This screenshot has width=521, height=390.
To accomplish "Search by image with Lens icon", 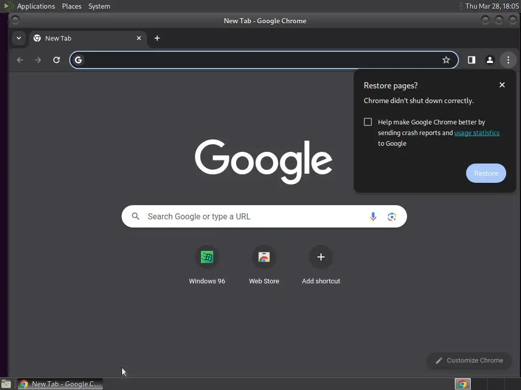I will (x=392, y=216).
